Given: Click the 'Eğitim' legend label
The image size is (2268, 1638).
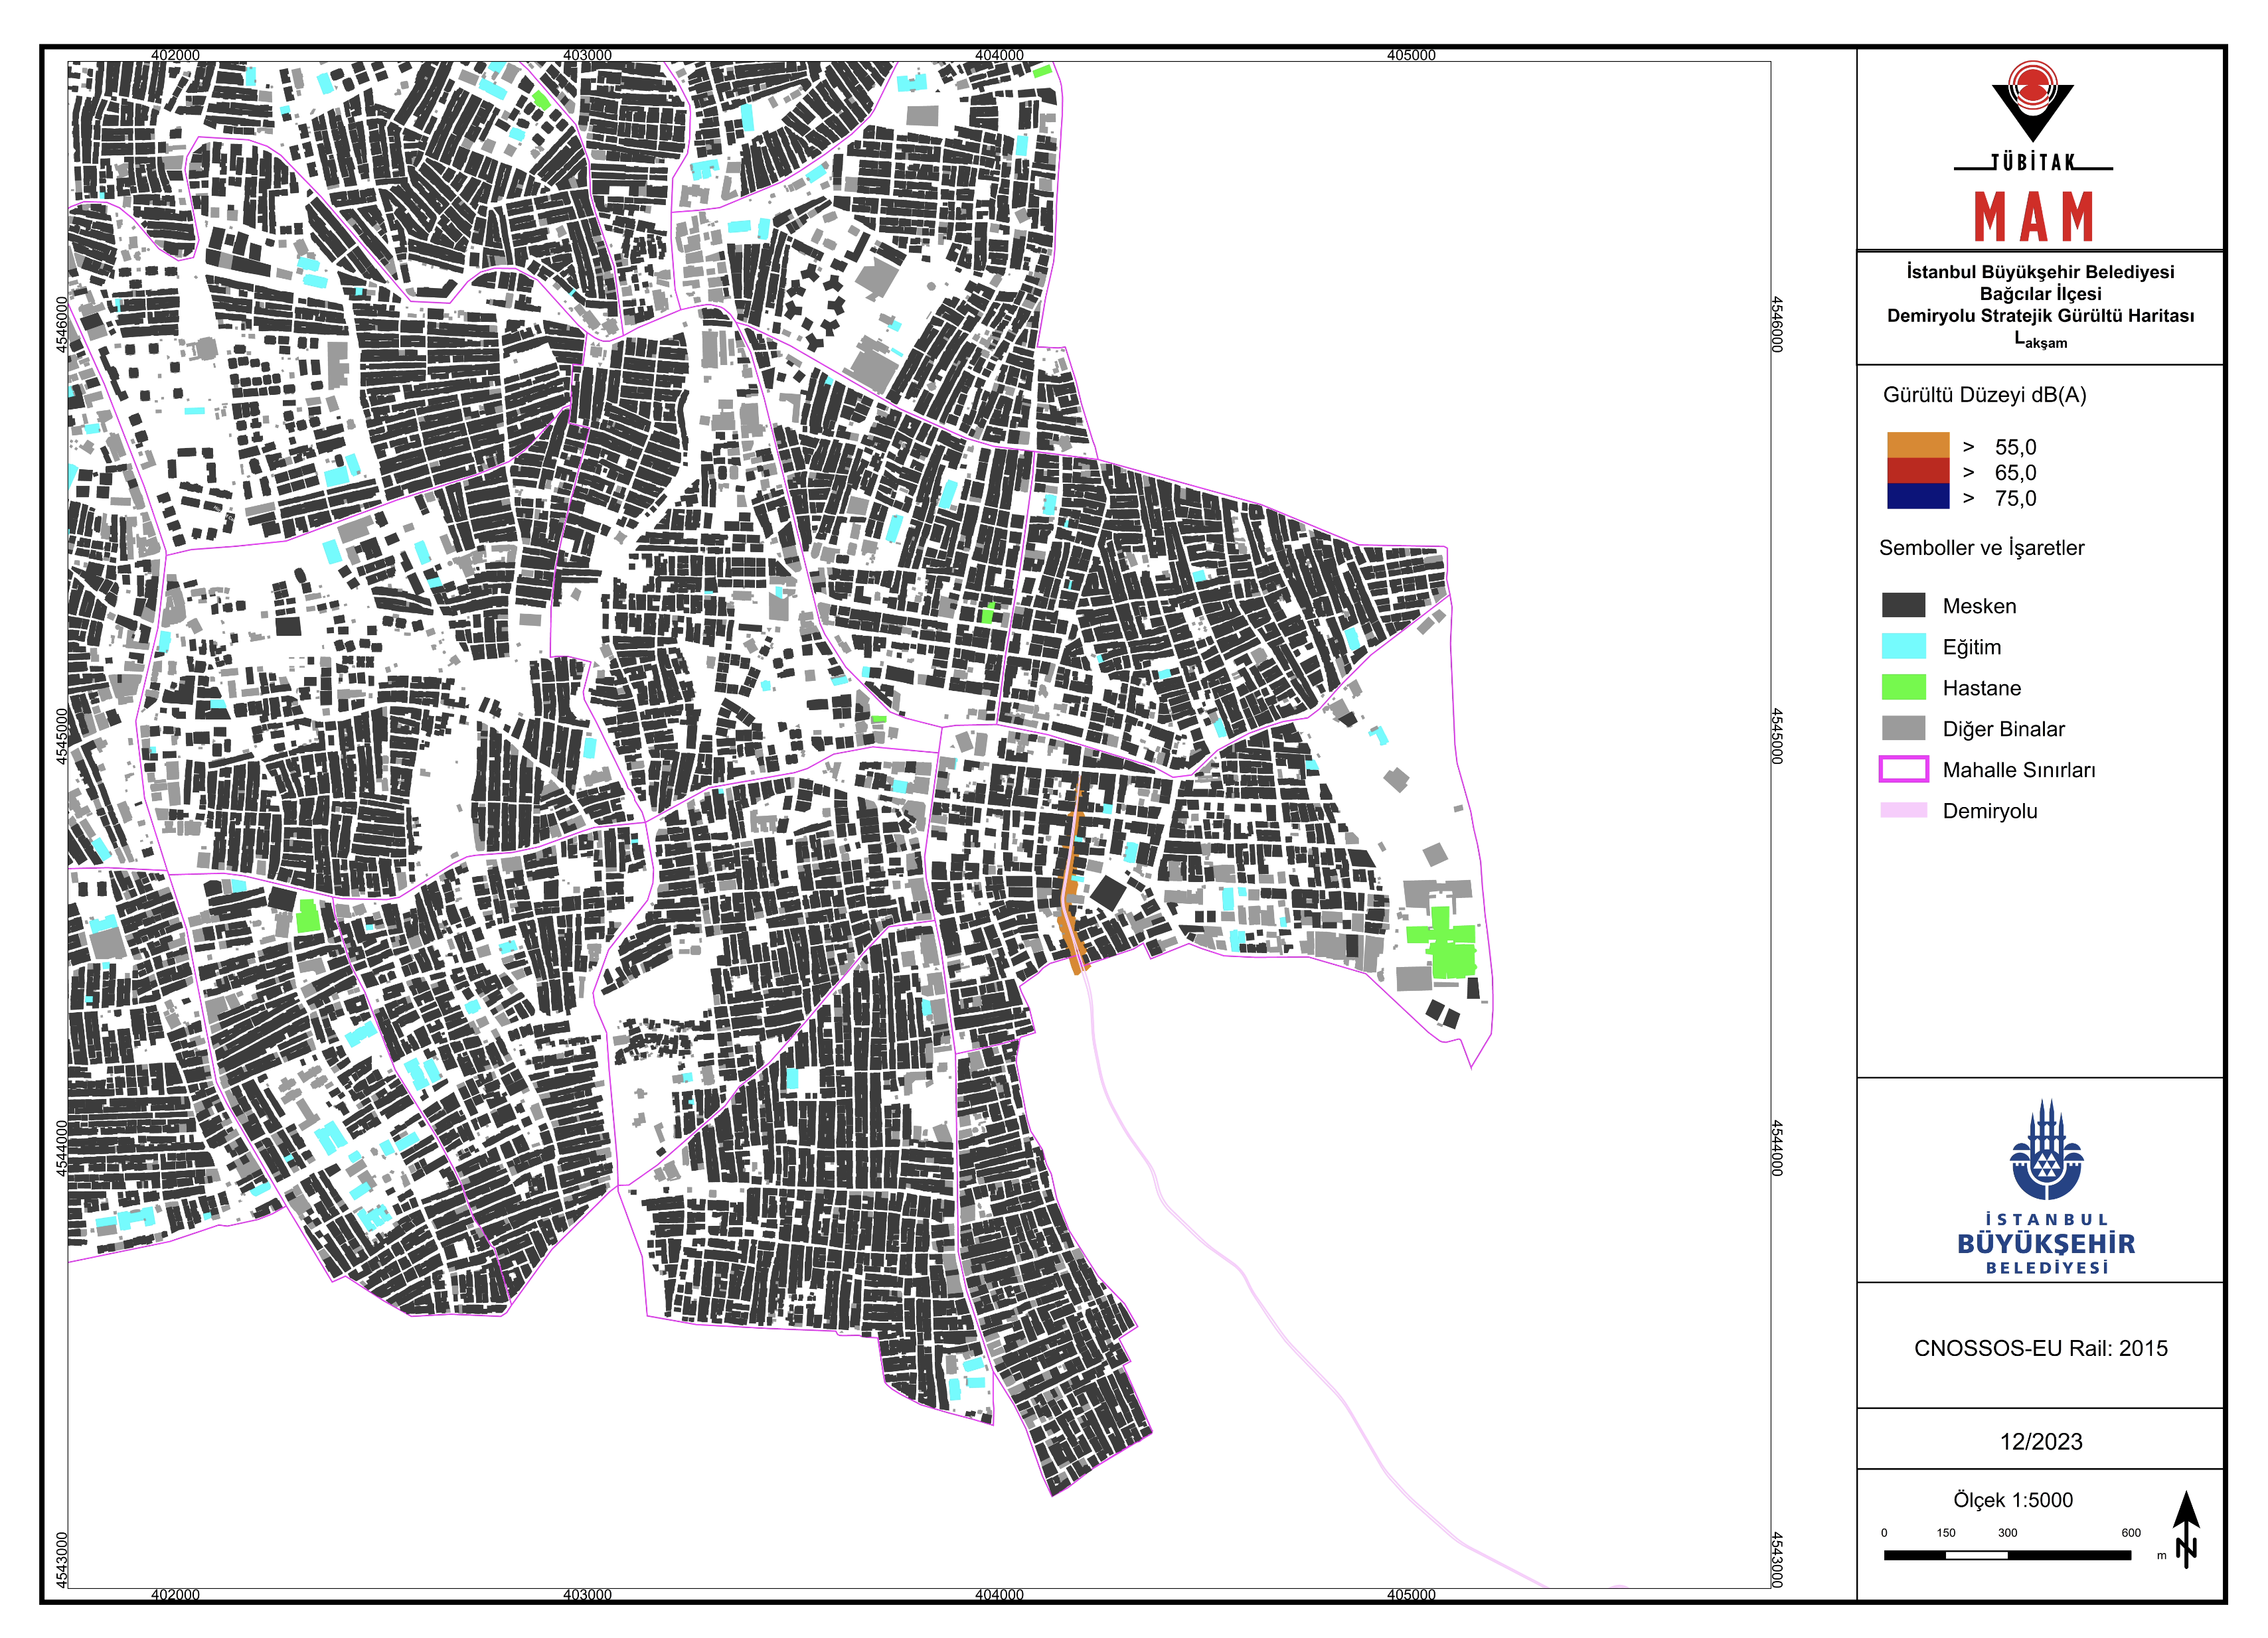Looking at the screenshot, I should click(1972, 648).
